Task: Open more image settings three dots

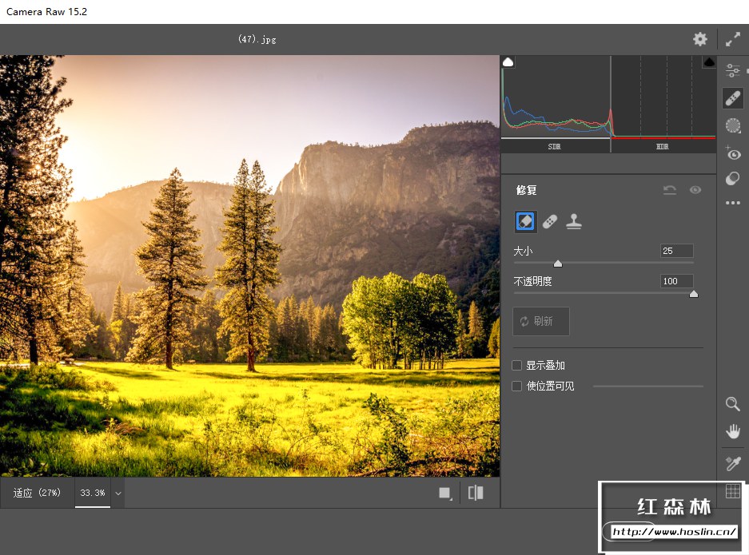Action: 733,203
